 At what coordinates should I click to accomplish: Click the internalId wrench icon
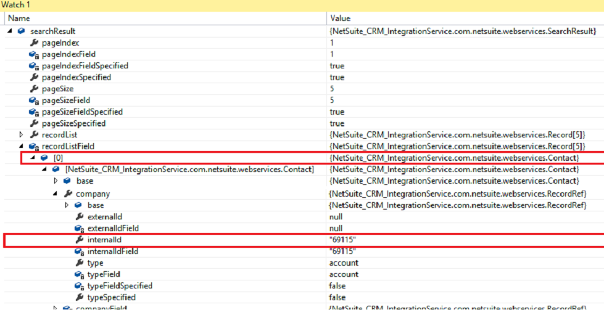(x=80, y=240)
